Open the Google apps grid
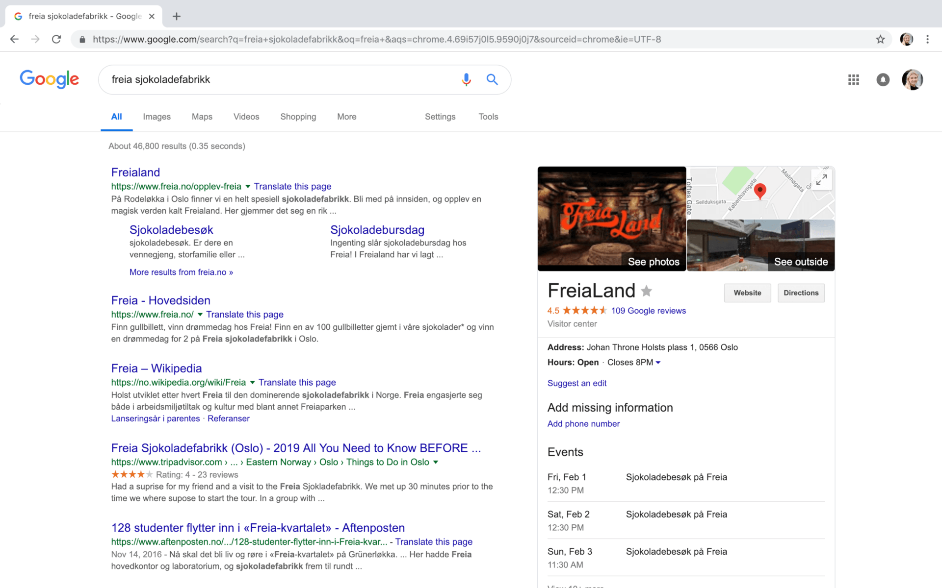Image resolution: width=942 pixels, height=588 pixels. [854, 79]
